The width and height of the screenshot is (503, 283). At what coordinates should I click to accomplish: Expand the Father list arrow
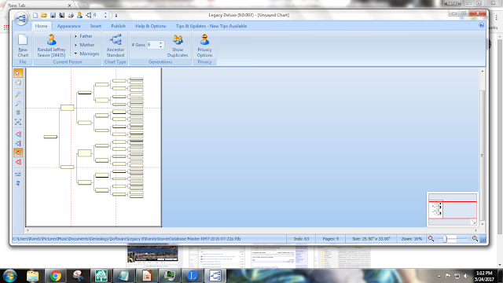pyautogui.click(x=75, y=36)
